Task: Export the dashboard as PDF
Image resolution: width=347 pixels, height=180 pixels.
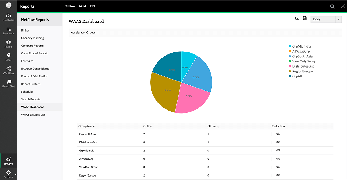Action: (x=305, y=18)
